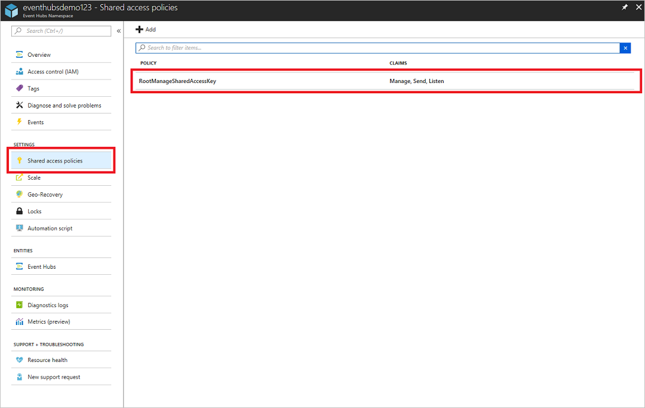This screenshot has height=408, width=645.
Task: Click the Metrics chart icon
Action: (x=19, y=321)
